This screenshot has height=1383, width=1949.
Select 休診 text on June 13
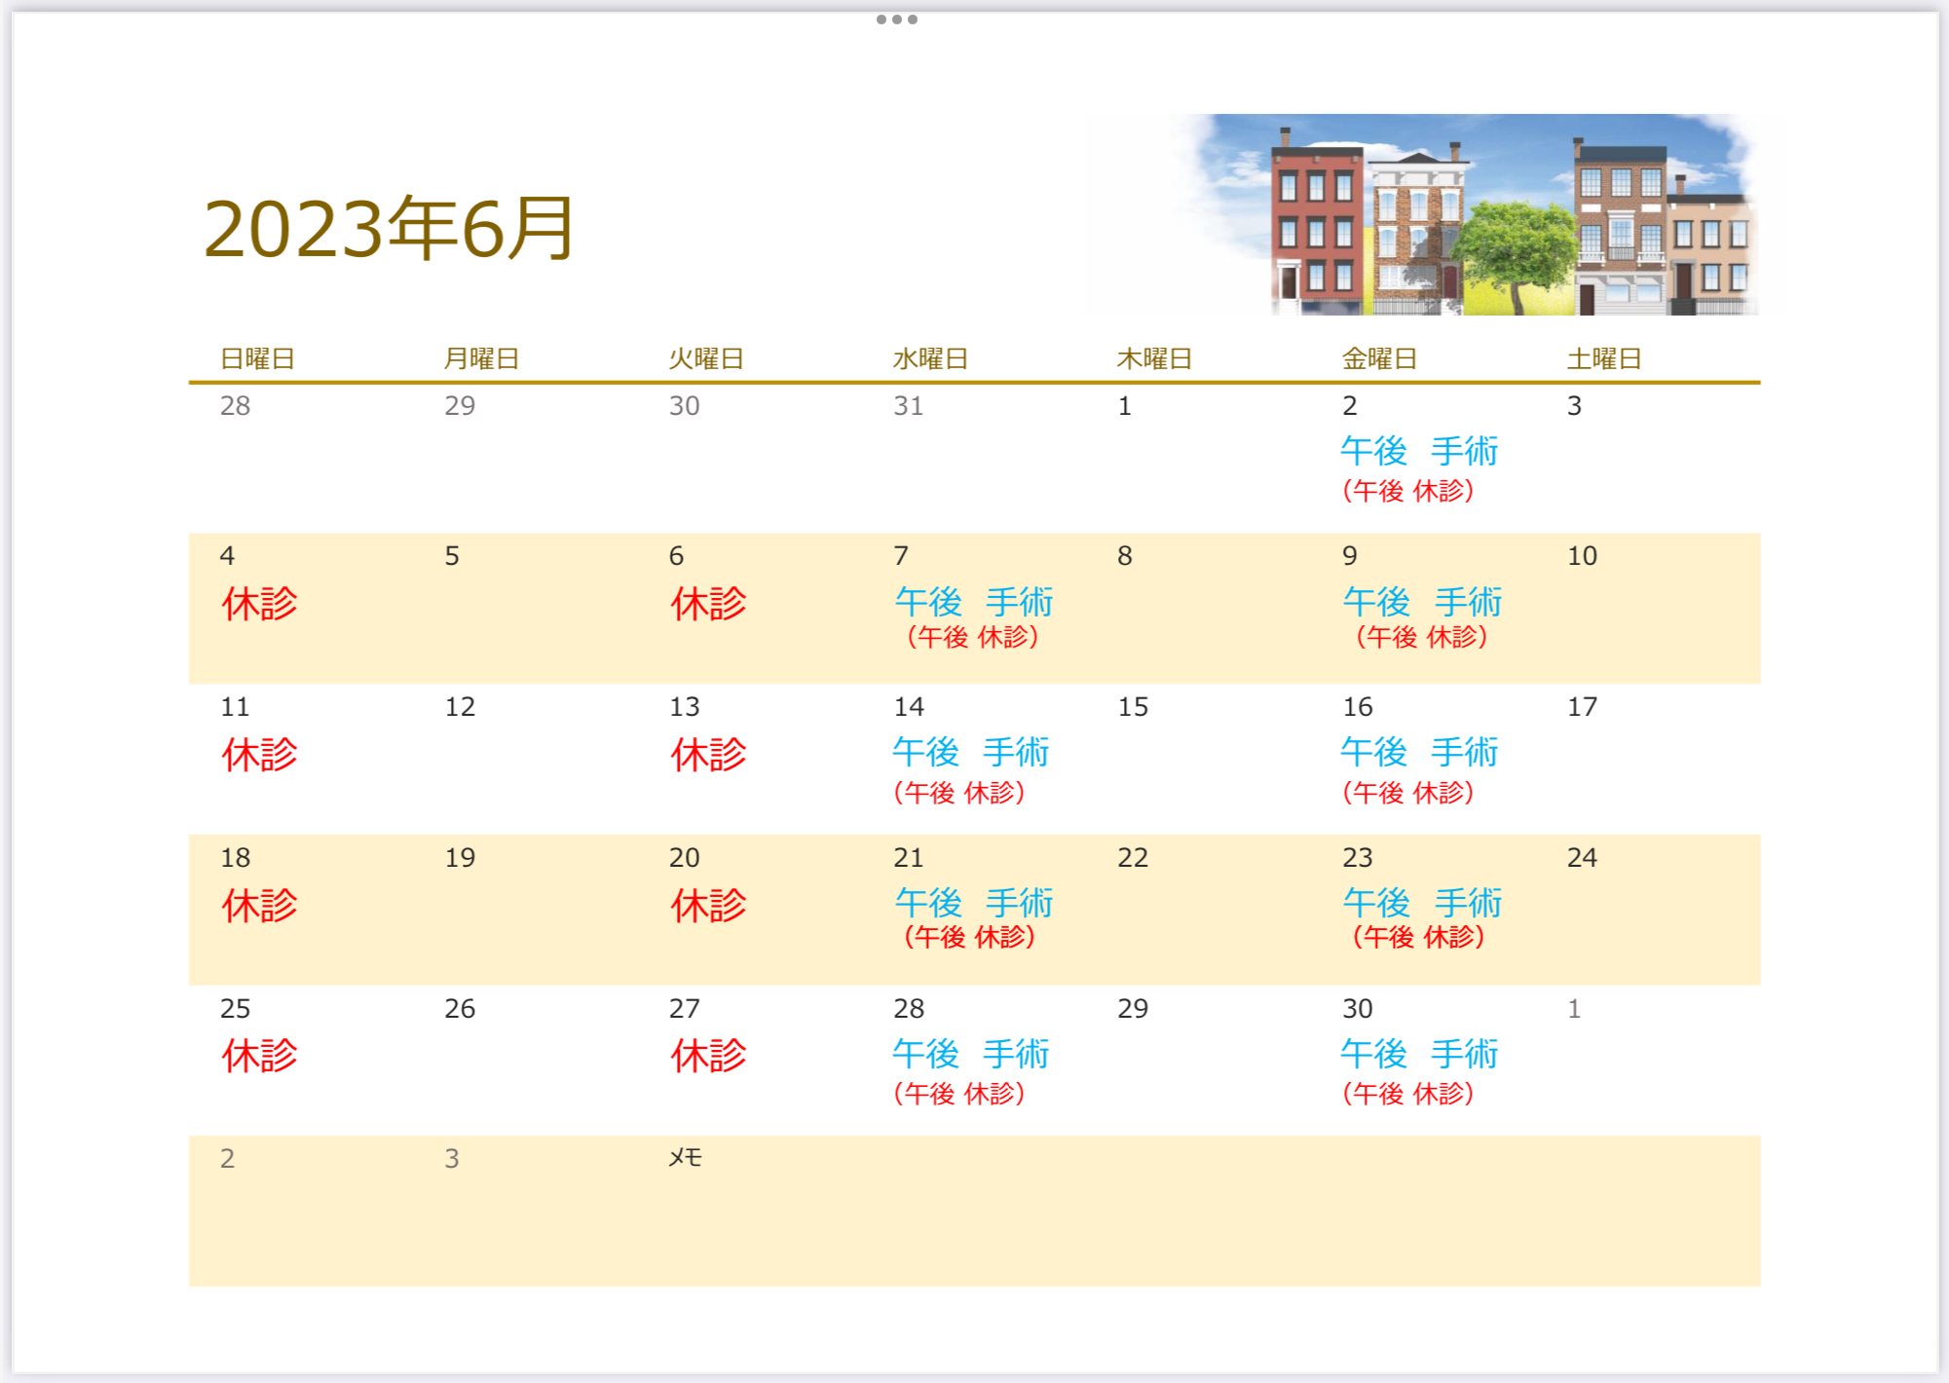pos(708,755)
